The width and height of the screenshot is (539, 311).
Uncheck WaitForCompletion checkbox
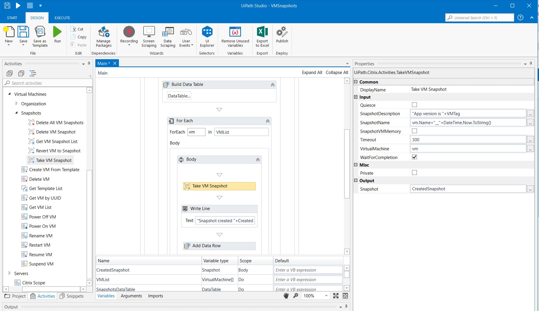tap(414, 157)
